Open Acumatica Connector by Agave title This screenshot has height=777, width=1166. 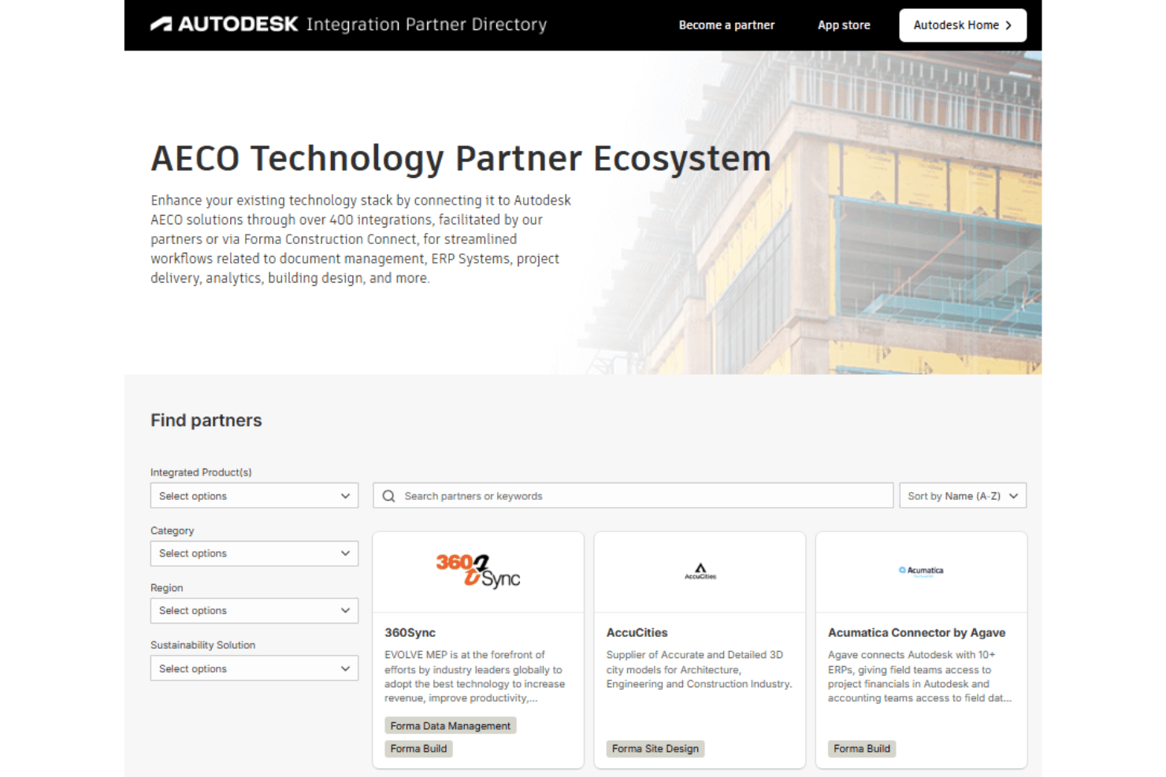[x=916, y=633]
